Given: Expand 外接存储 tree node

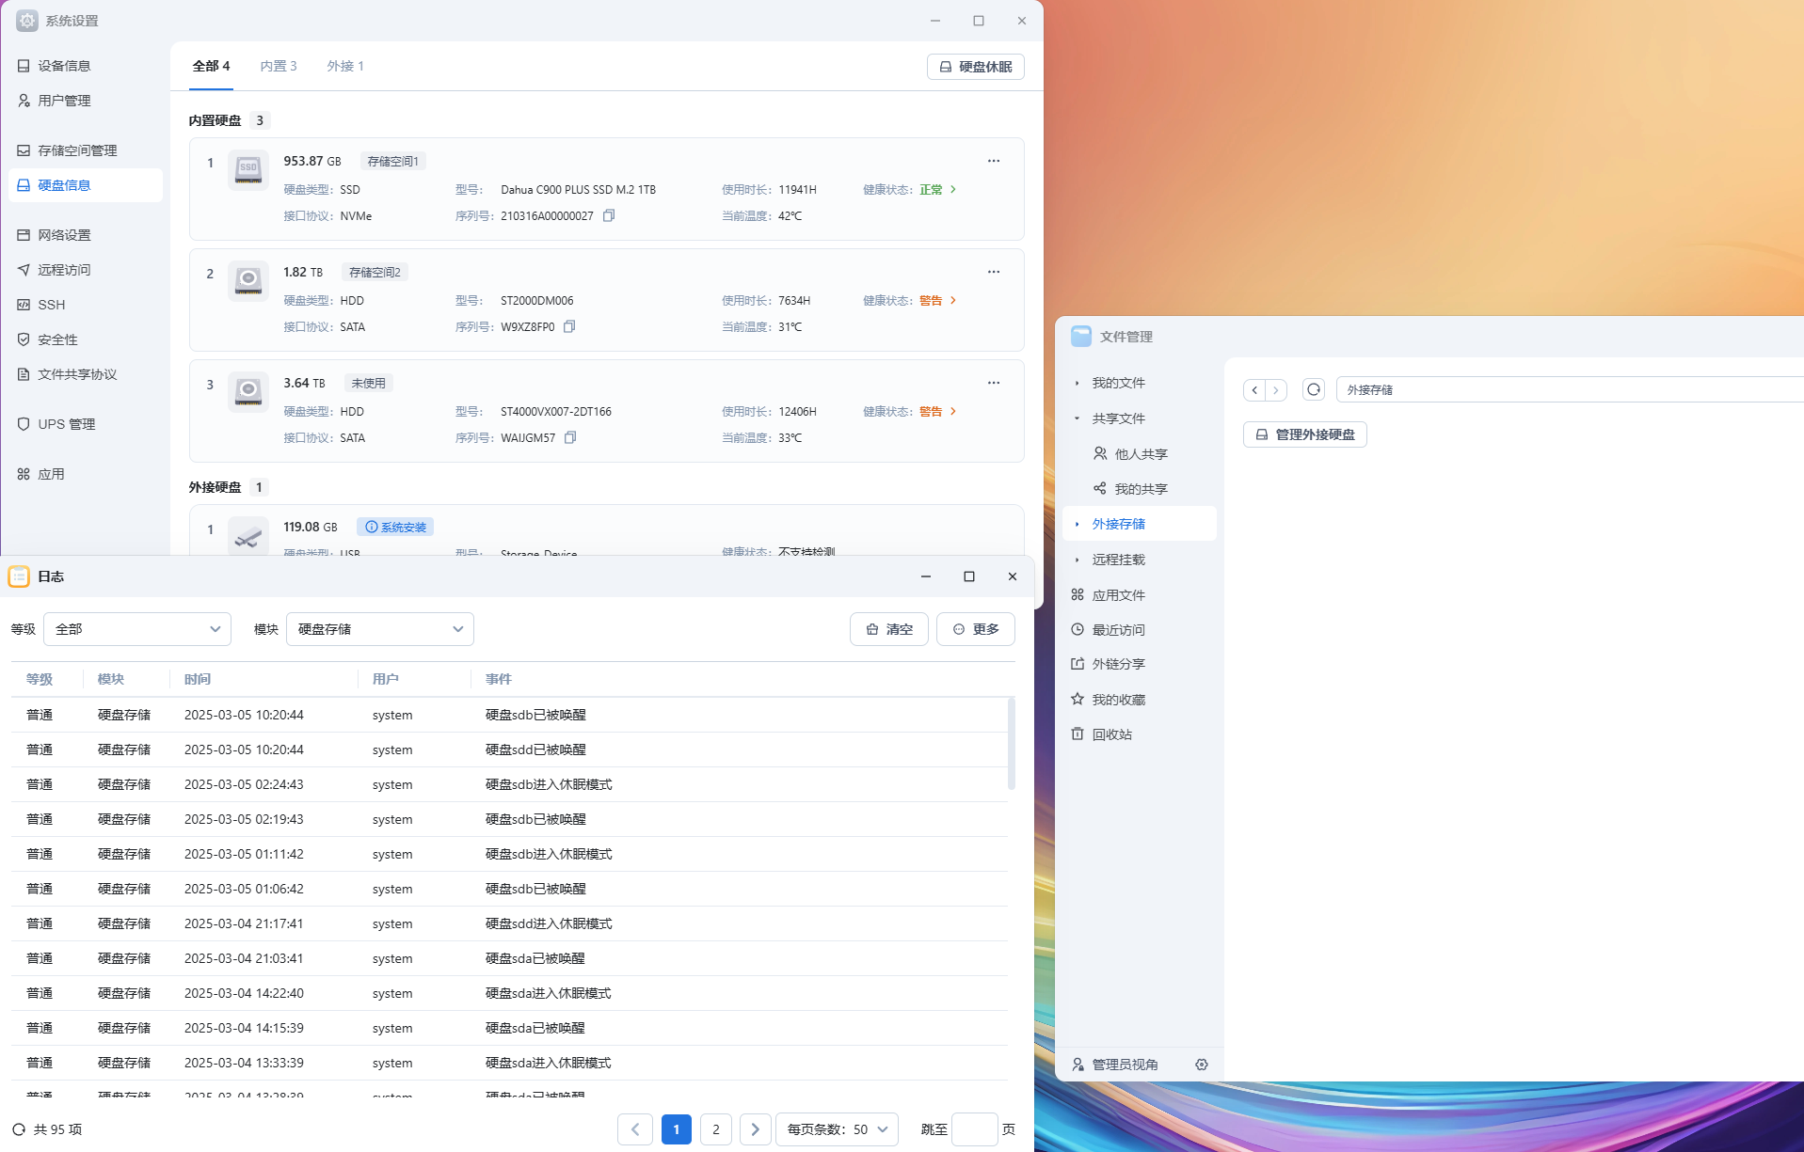Looking at the screenshot, I should [1078, 524].
